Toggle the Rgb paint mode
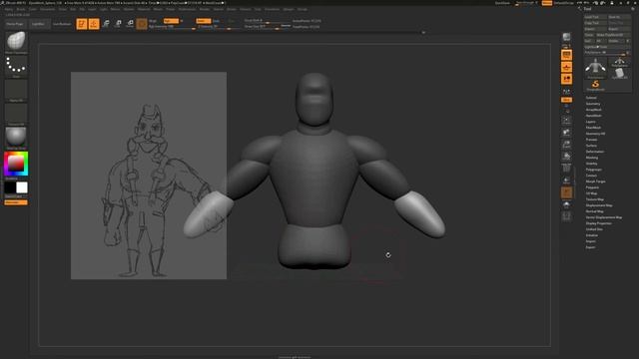This screenshot has width=639, height=359. pyautogui.click(x=171, y=21)
